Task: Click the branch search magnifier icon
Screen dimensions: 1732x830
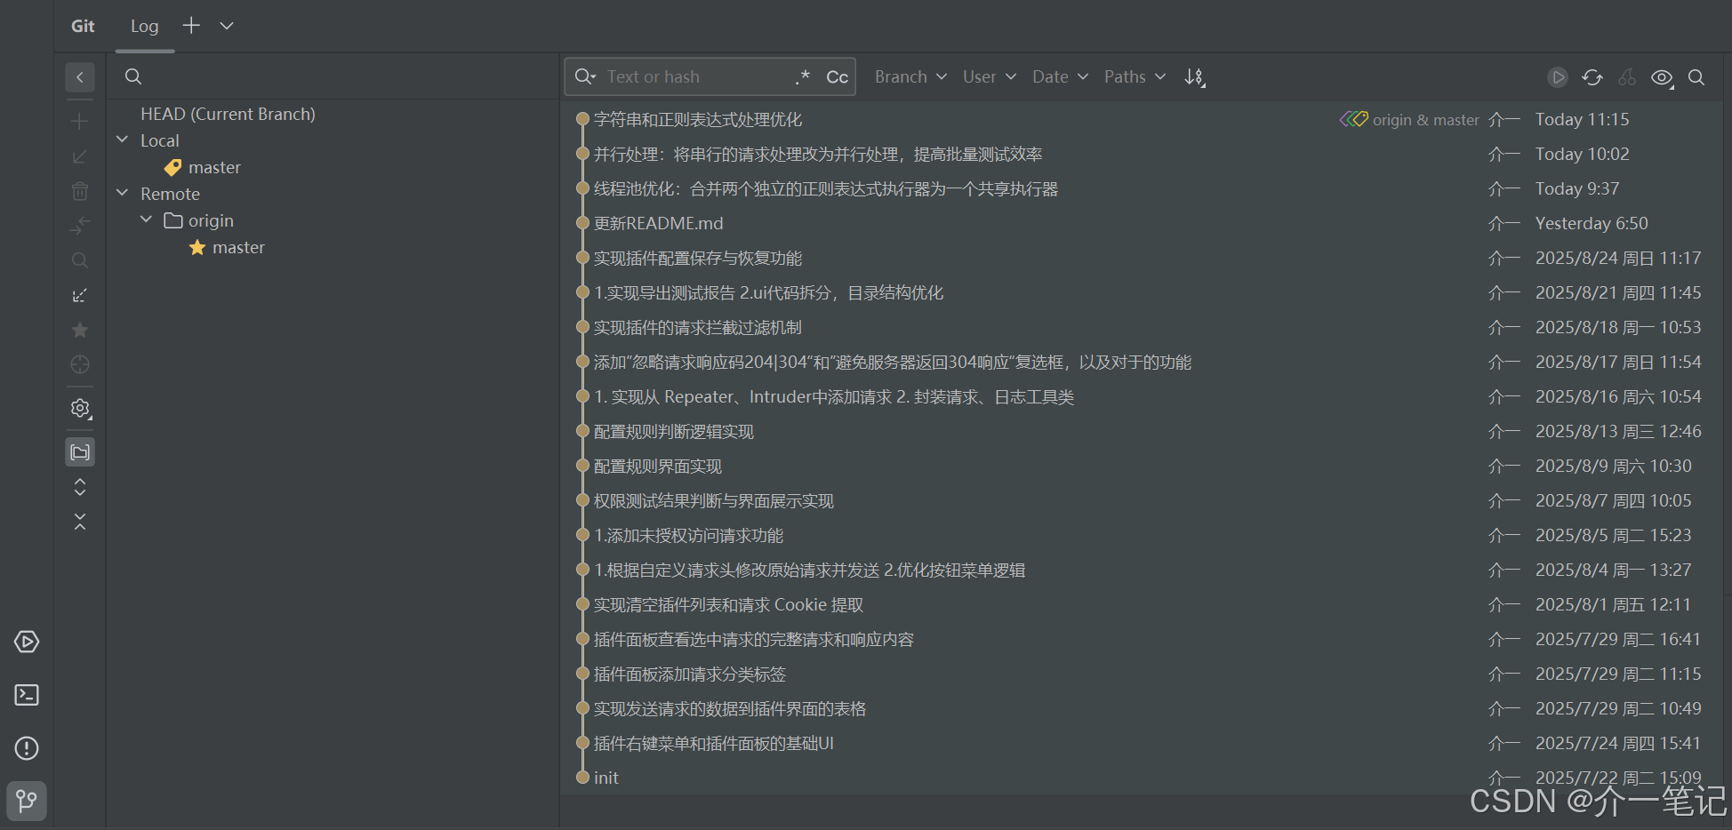Action: [133, 76]
